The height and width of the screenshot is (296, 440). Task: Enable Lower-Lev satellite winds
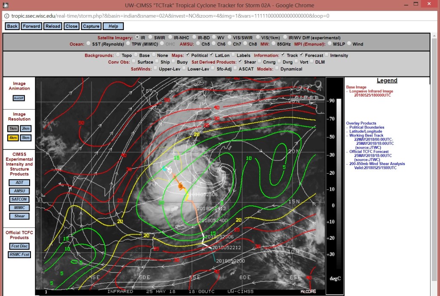tap(184, 68)
